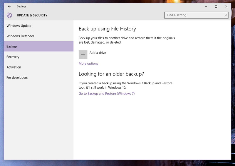Open the For developers section
Screen dimensions: 235x166
pos(39,78)
